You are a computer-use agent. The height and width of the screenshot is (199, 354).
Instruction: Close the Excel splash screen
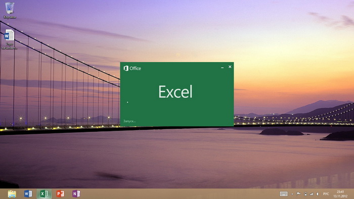point(230,67)
